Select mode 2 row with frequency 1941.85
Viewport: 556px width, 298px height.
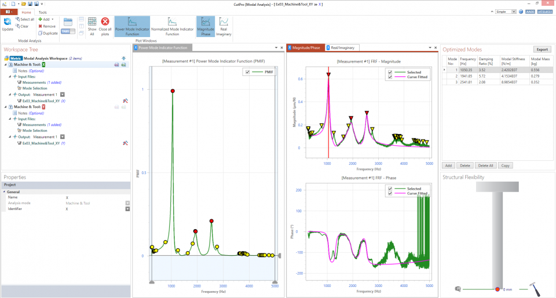498,76
